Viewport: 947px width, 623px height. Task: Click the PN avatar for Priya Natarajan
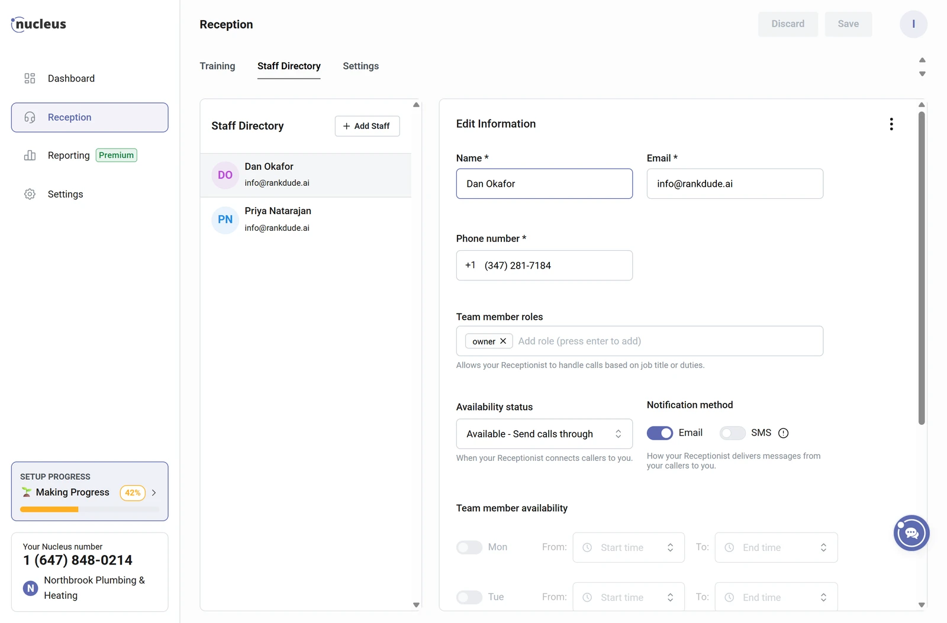(x=225, y=219)
